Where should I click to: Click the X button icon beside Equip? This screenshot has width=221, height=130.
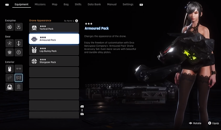coord(210,123)
